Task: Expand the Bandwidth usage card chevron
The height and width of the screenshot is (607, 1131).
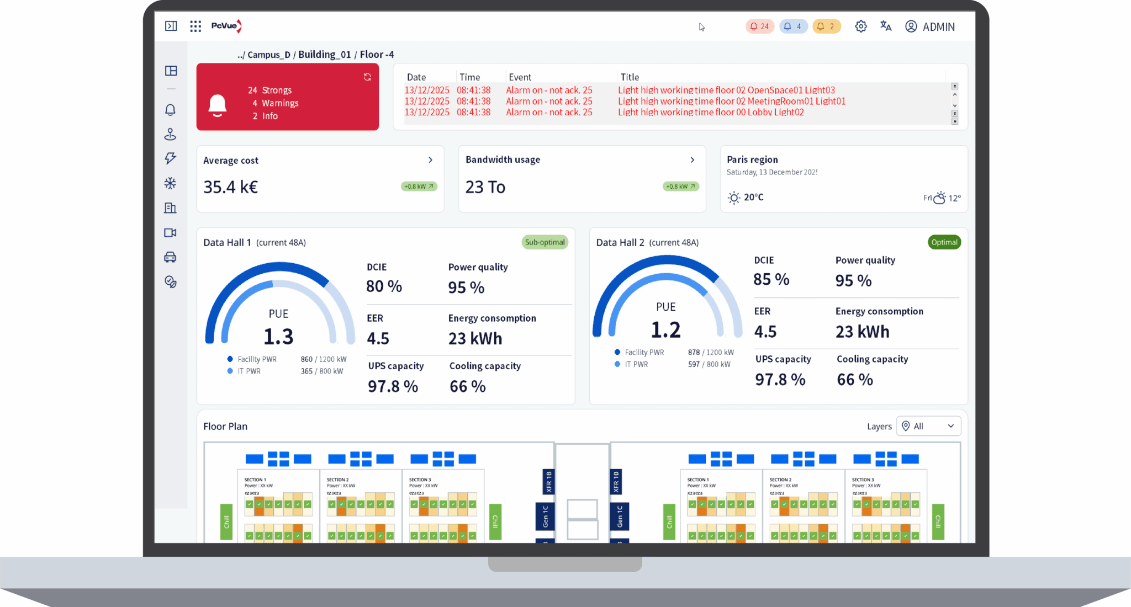Action: click(693, 160)
